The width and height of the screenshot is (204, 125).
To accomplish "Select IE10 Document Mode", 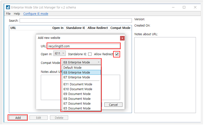I will pos(81,89).
